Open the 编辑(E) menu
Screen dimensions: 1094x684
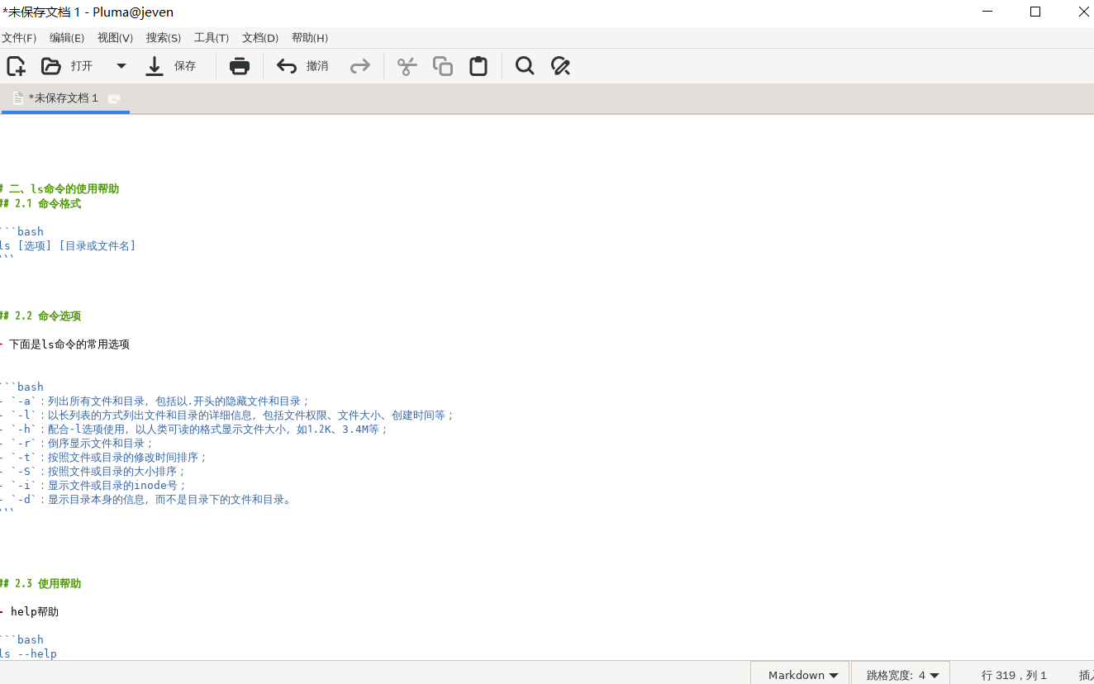[x=67, y=38]
